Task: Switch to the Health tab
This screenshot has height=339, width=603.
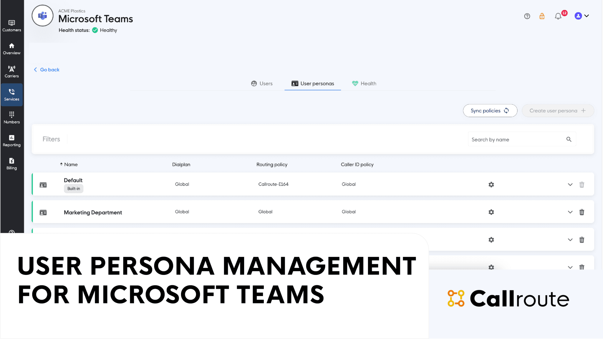Action: [364, 83]
